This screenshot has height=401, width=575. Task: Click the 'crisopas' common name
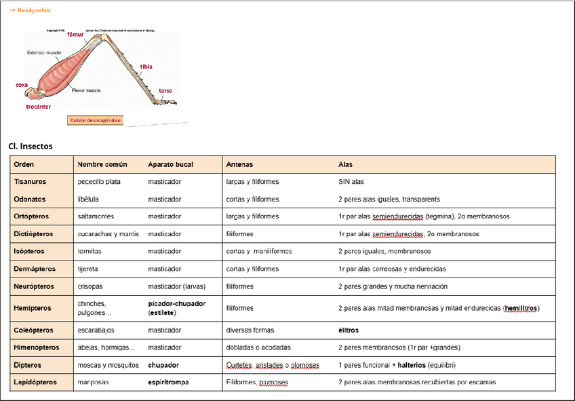pos(90,286)
